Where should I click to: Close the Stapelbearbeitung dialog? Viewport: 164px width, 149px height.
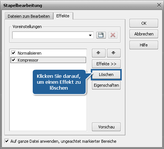(x=159, y=5)
